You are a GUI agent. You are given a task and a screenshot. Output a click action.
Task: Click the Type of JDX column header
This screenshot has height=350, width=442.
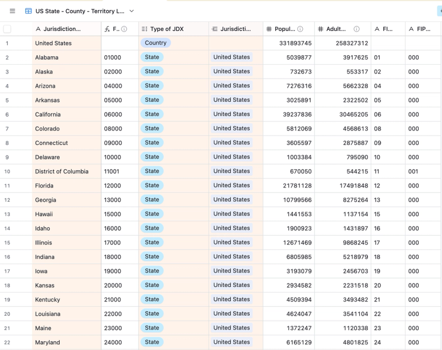pos(173,29)
